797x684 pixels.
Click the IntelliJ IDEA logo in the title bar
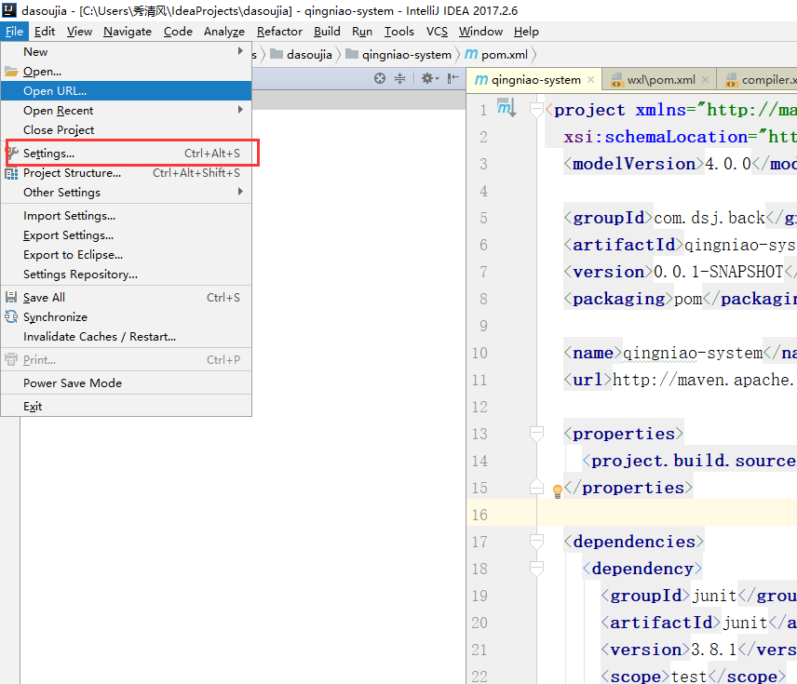click(x=9, y=9)
